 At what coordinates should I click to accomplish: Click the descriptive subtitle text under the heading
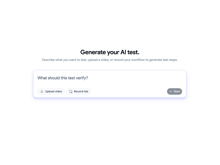pyautogui.click(x=110, y=60)
